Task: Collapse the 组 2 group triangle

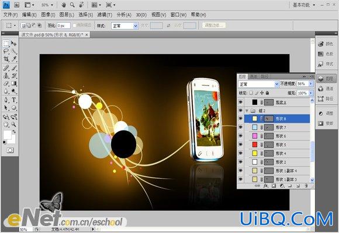Action: [x=247, y=111]
